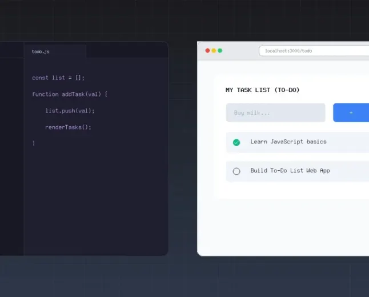Screen dimensions: 369x297
Task: Check the Build To-Do List Web App circle
Action: pyautogui.click(x=236, y=171)
